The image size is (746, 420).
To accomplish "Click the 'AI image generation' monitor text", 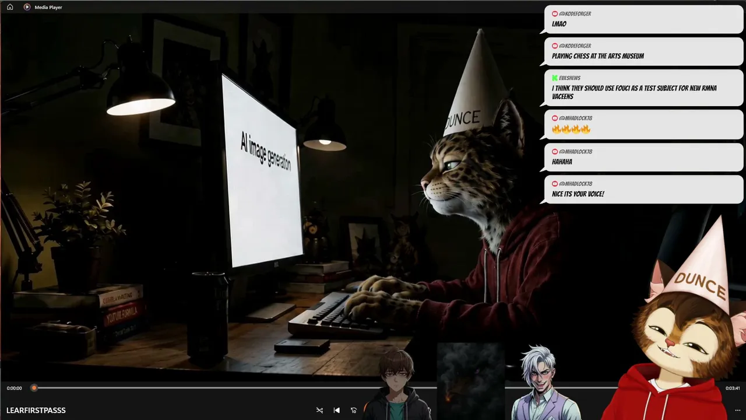I will tap(265, 150).
